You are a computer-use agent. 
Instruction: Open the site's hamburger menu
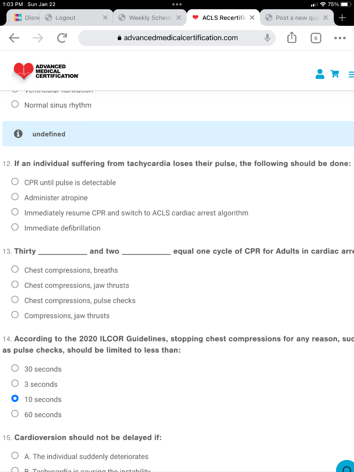coord(351,73)
